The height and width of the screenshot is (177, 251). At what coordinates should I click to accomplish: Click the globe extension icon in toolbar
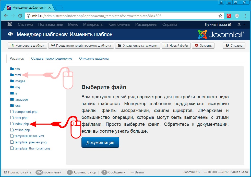point(237,16)
